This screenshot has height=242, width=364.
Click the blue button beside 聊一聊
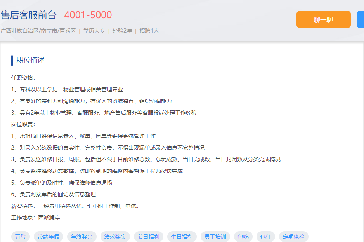pos(360,19)
